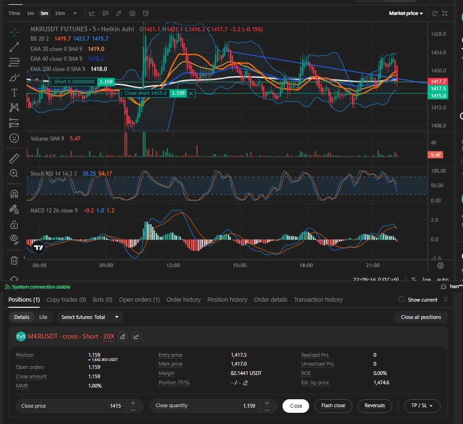
Task: Open the chart patterns tool
Action: point(14,107)
